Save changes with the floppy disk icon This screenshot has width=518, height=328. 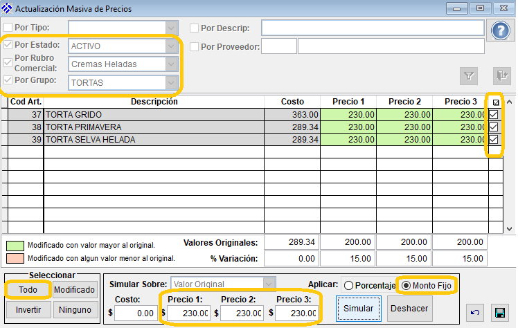[498, 313]
